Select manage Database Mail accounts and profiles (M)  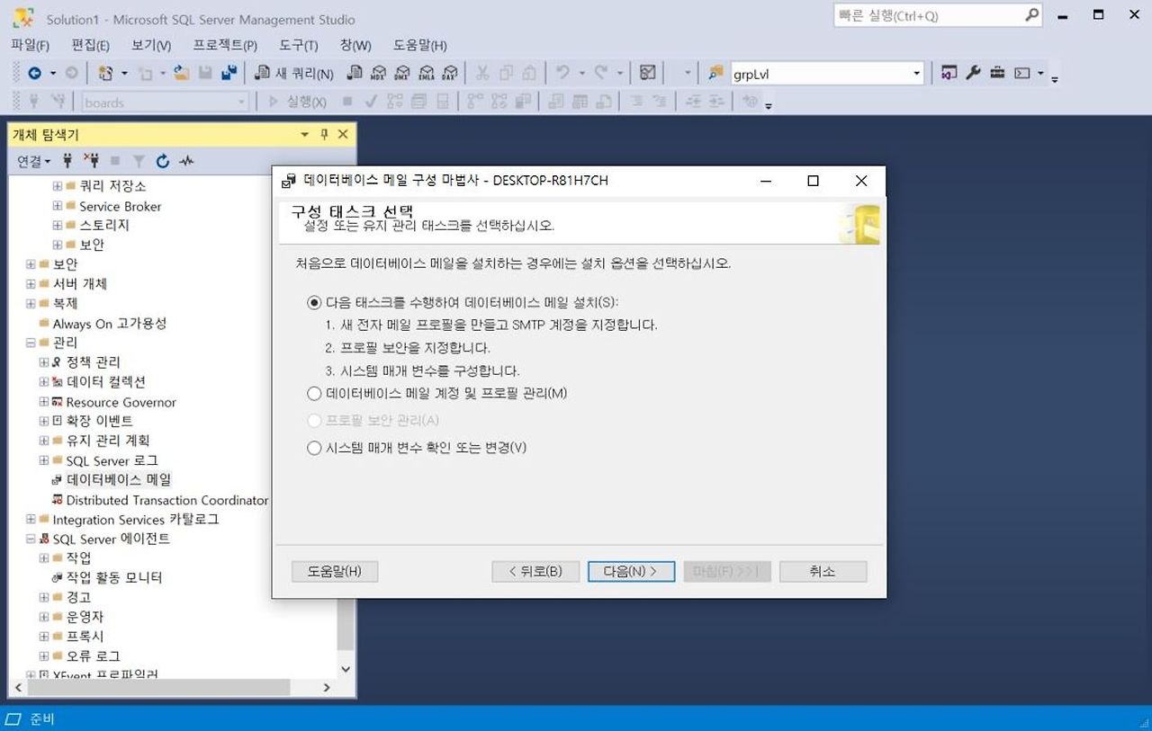pyautogui.click(x=314, y=393)
